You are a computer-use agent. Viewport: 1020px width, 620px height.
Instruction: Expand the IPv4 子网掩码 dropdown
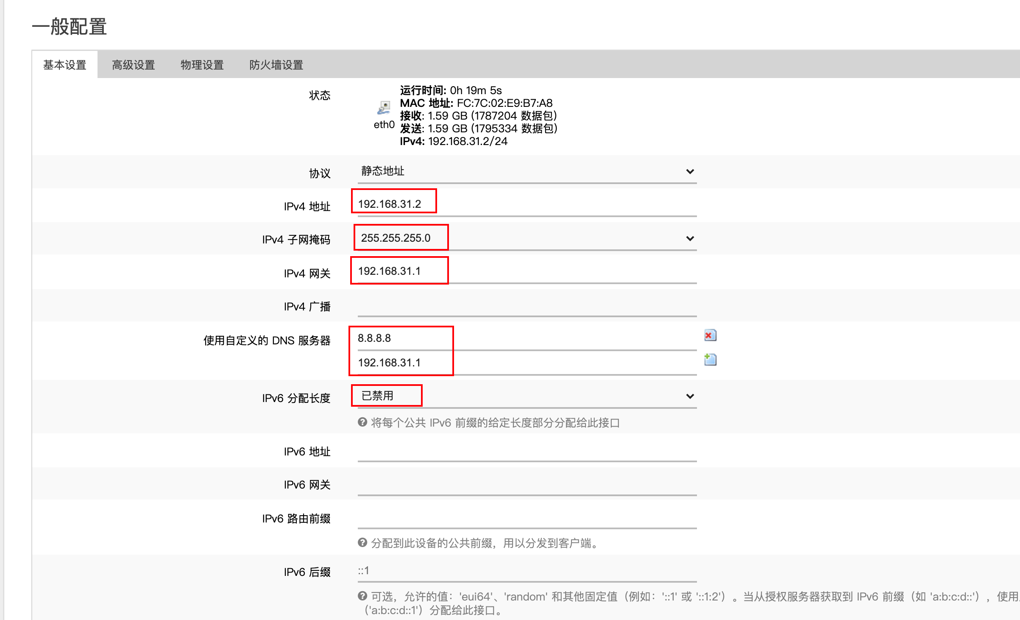pos(527,238)
